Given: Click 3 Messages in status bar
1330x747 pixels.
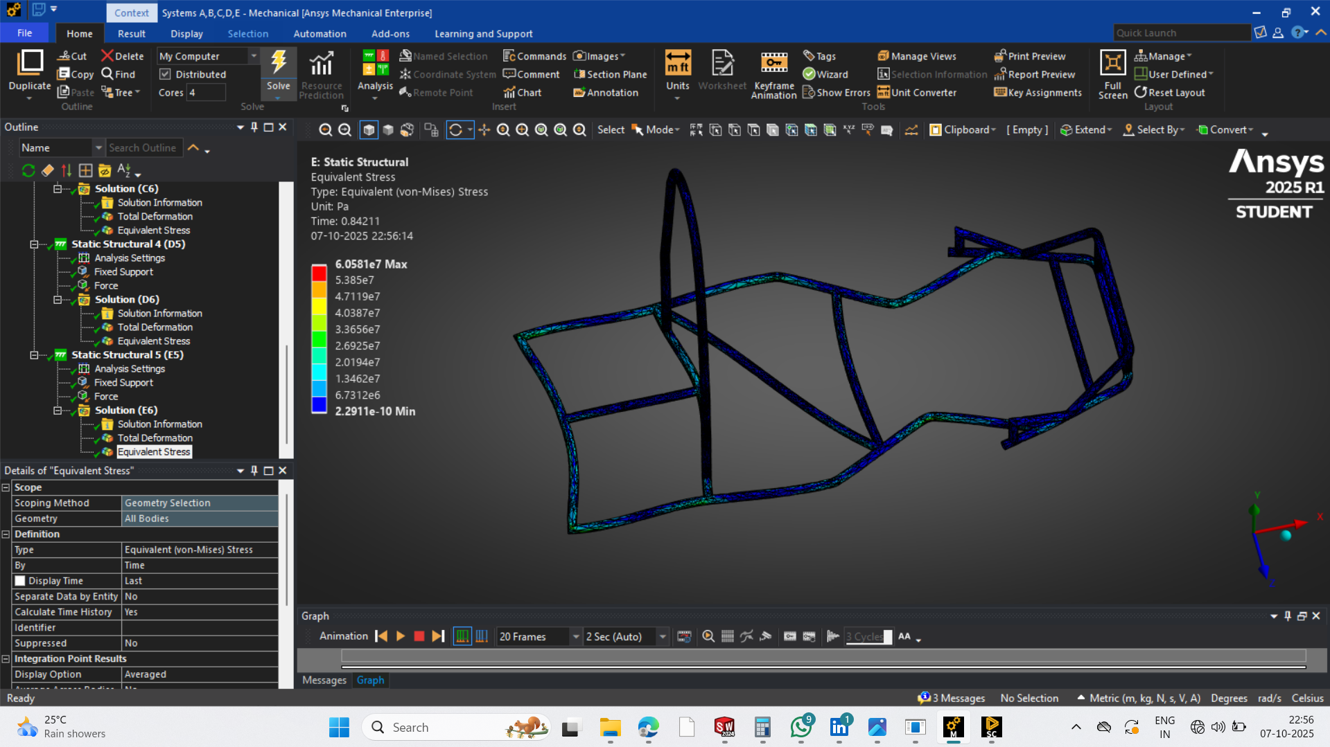Looking at the screenshot, I should 951,698.
